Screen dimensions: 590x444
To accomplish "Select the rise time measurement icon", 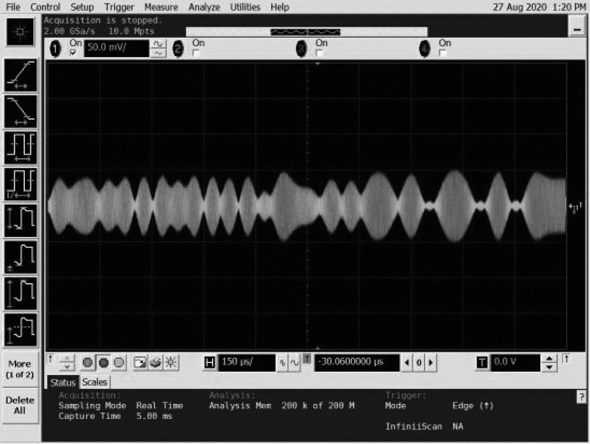I will 20,75.
